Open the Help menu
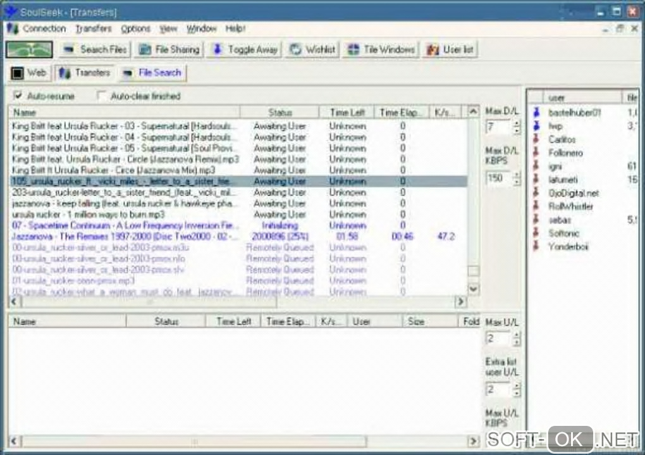The height and width of the screenshot is (455, 645). [x=235, y=29]
